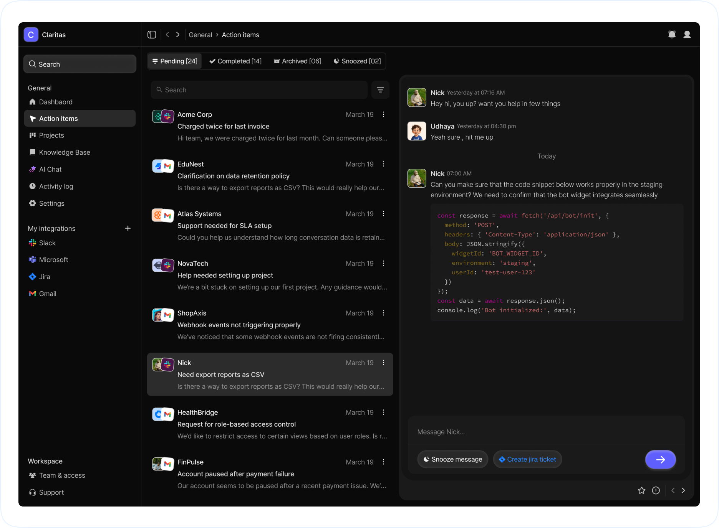
Task: Open the list filter icon
Action: [380, 90]
